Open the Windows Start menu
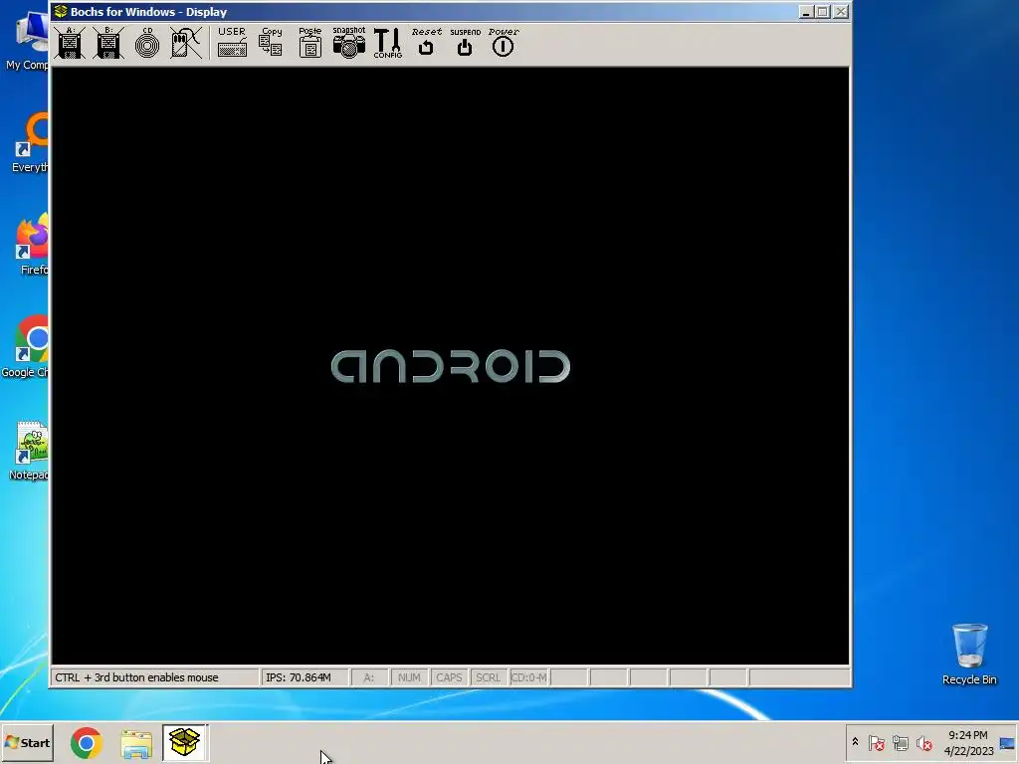 [27, 742]
